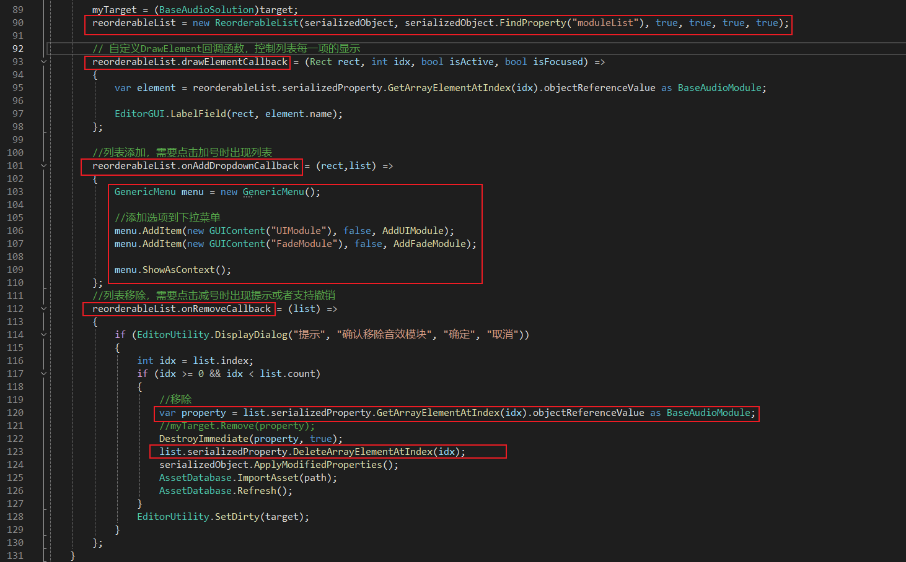Click the AddUIModule callback argument
This screenshot has height=562, width=906.
[413, 231]
